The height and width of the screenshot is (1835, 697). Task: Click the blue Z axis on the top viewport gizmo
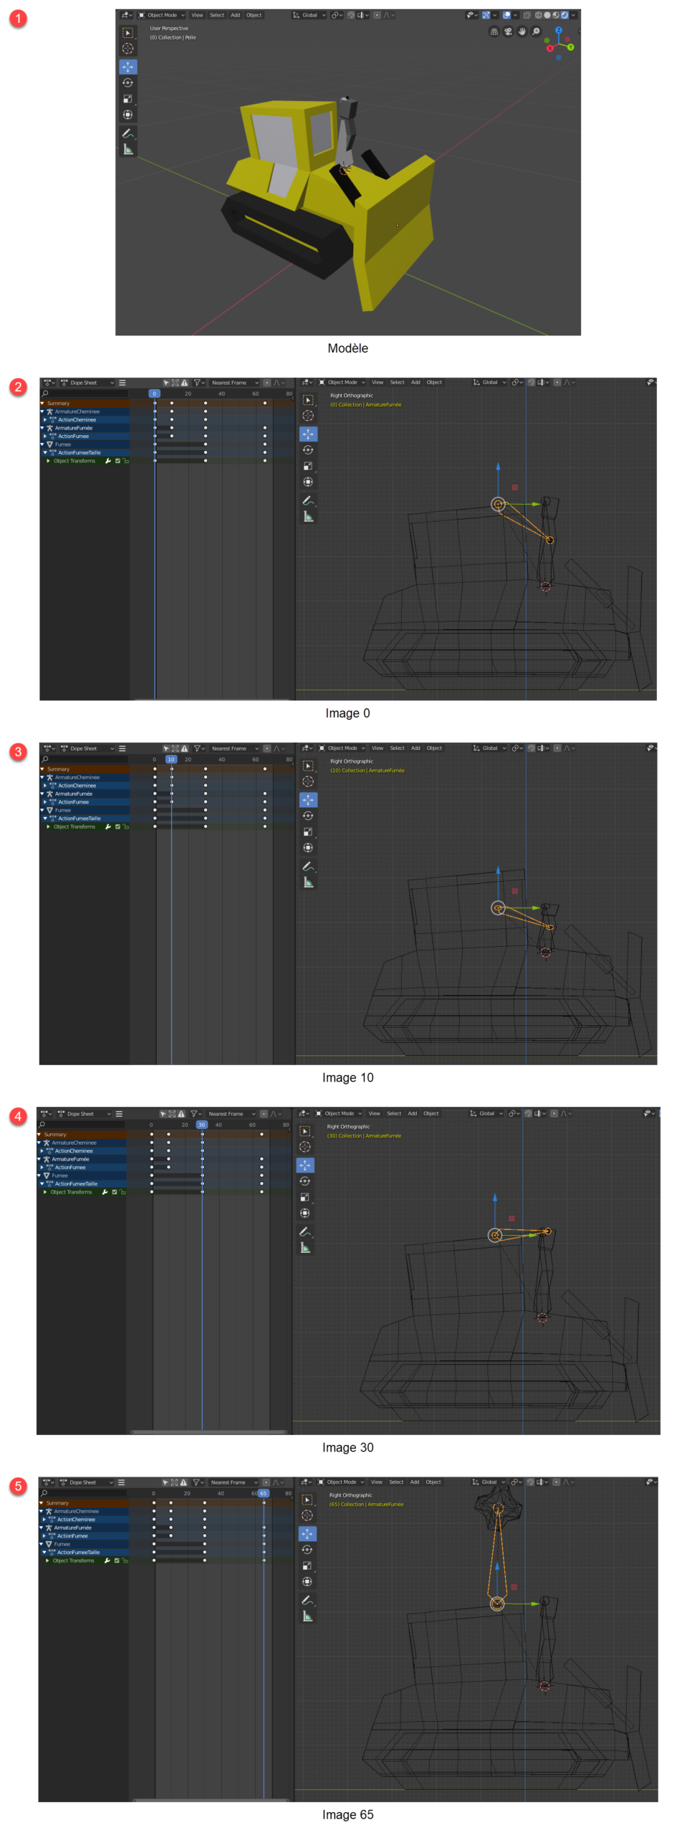pos(558,31)
